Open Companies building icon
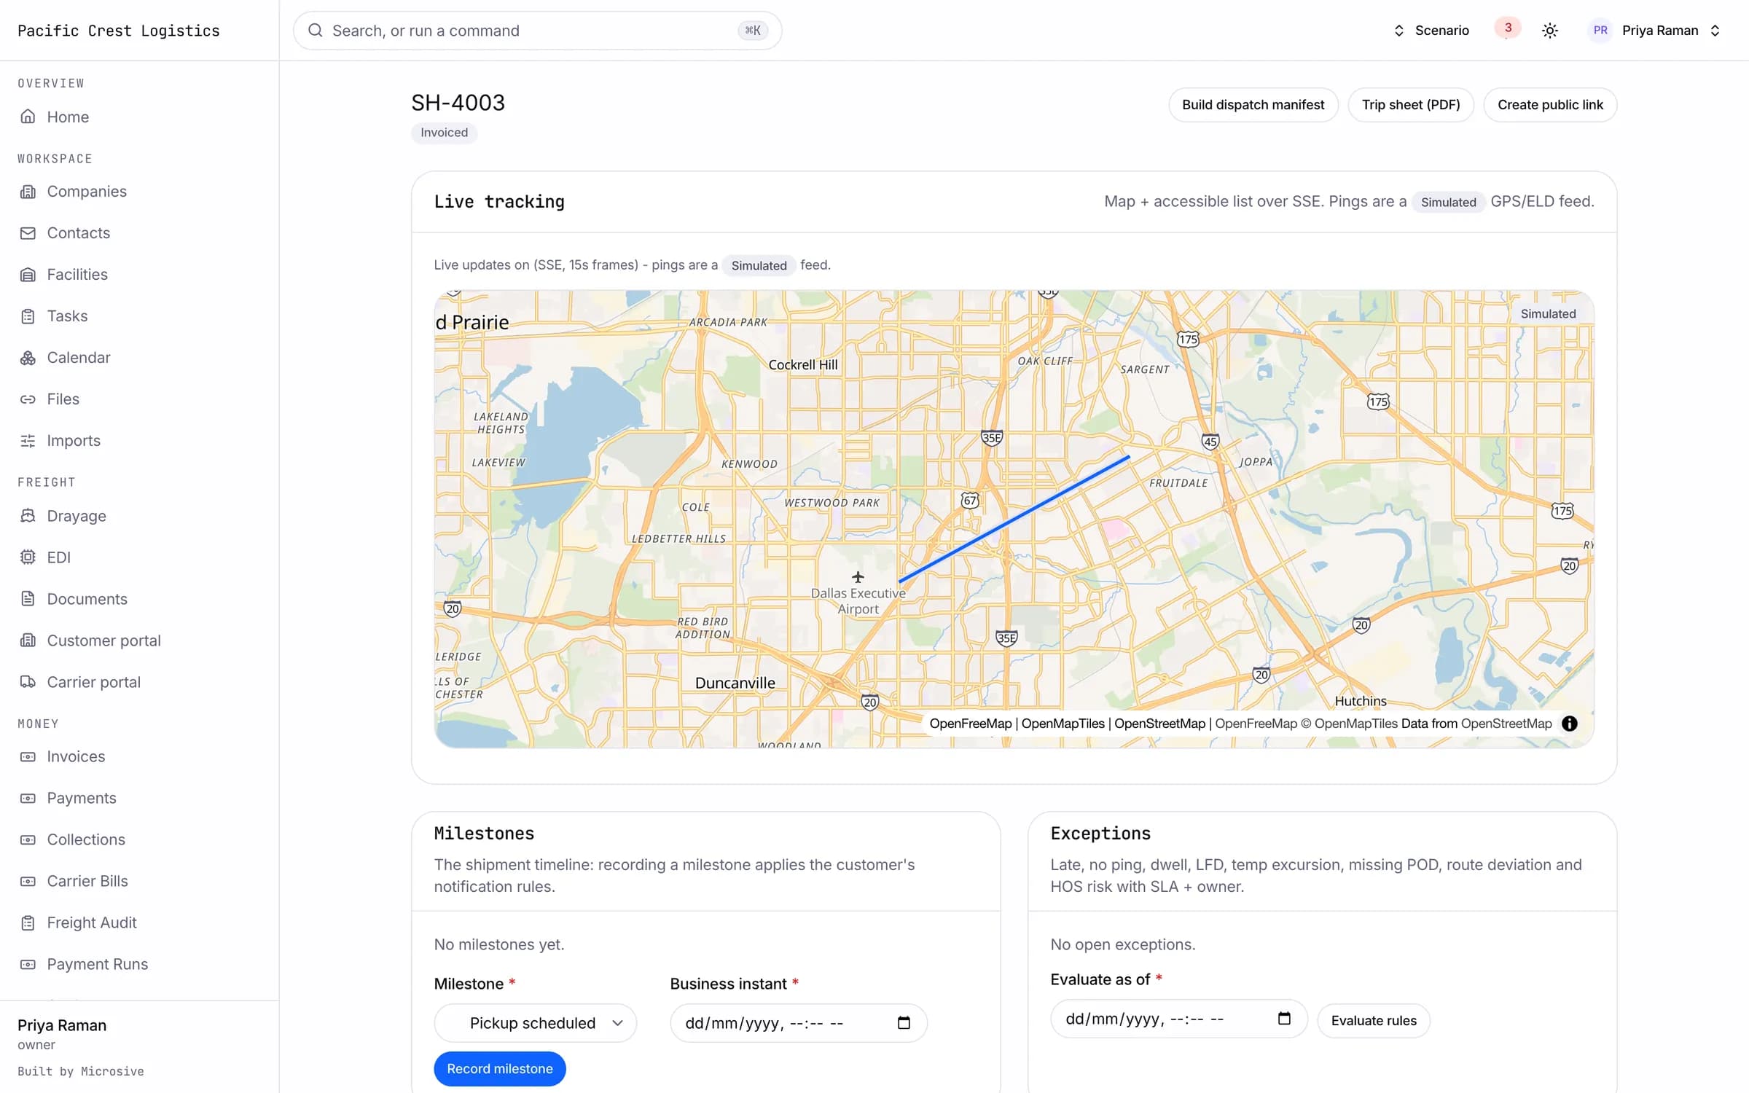The height and width of the screenshot is (1093, 1749). click(x=28, y=192)
